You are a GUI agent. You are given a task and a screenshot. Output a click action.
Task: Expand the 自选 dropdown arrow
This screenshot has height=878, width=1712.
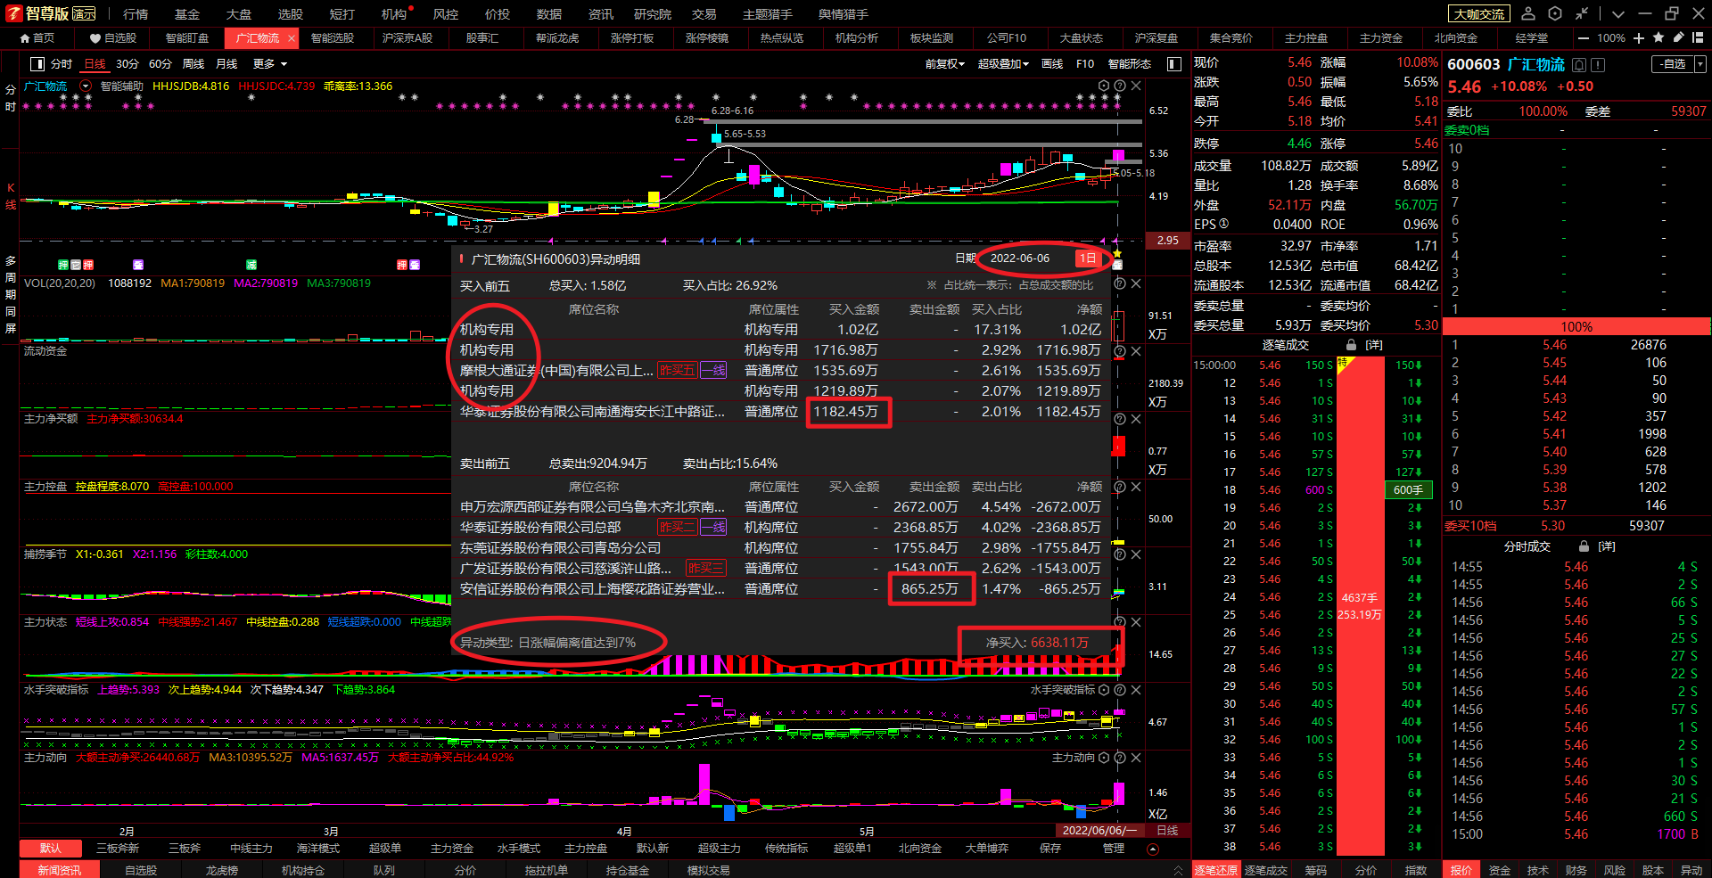(1700, 64)
